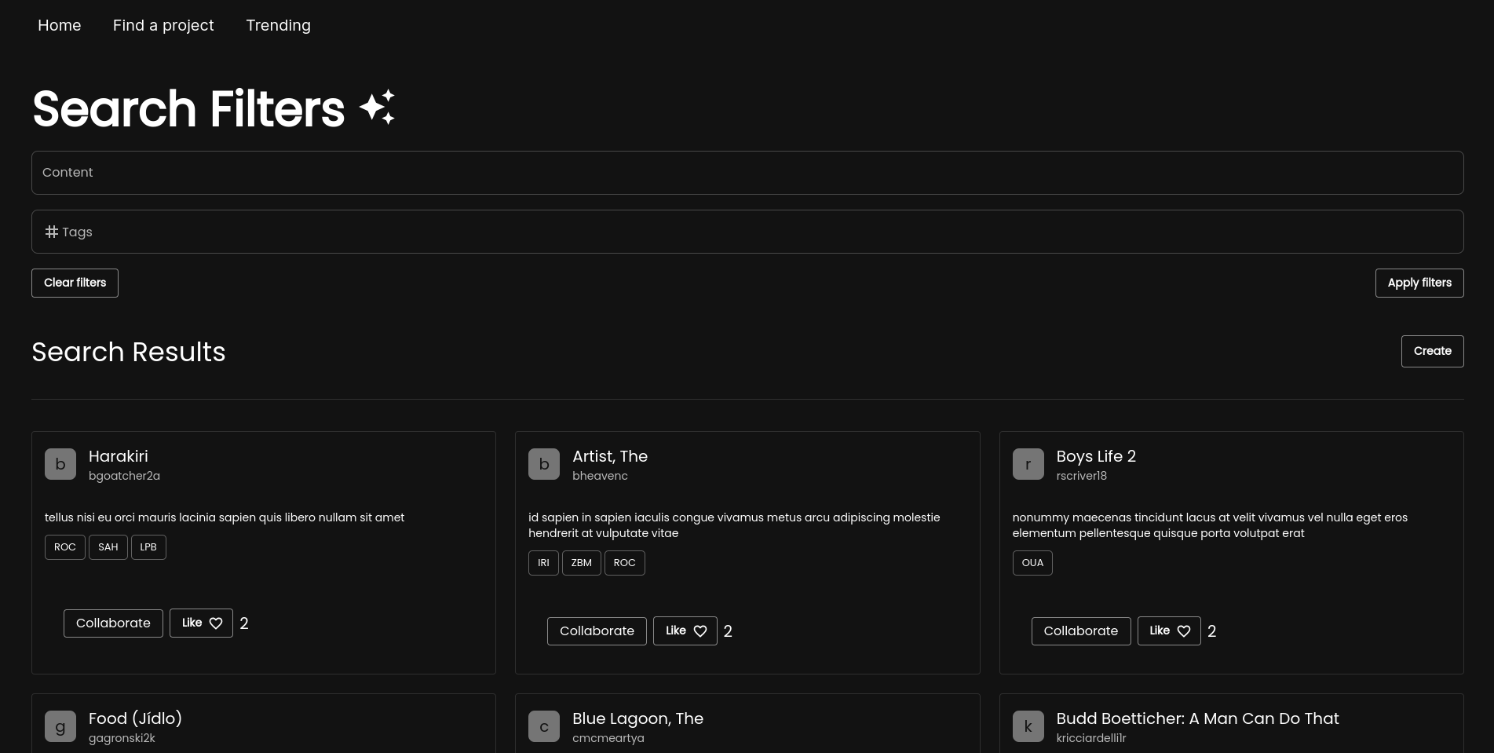Click the Search Results heading
The image size is (1494, 753).
click(x=129, y=352)
